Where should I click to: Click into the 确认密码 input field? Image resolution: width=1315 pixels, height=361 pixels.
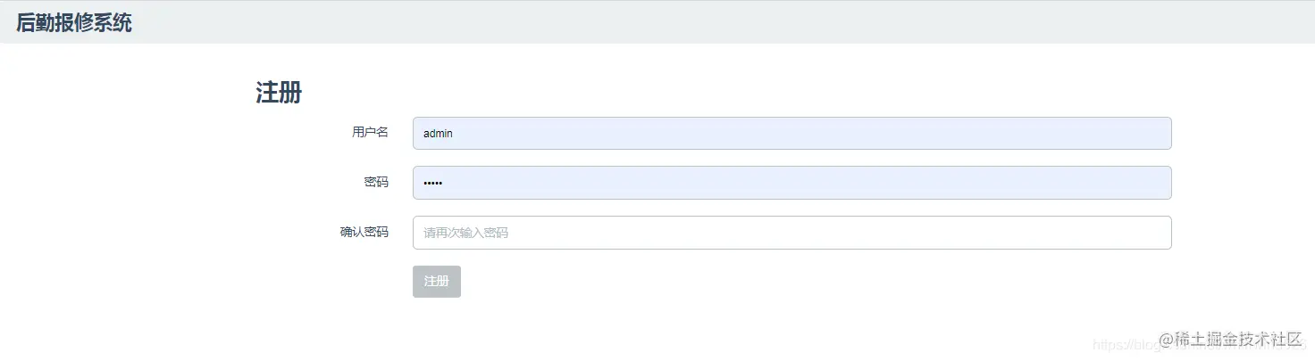coord(792,233)
